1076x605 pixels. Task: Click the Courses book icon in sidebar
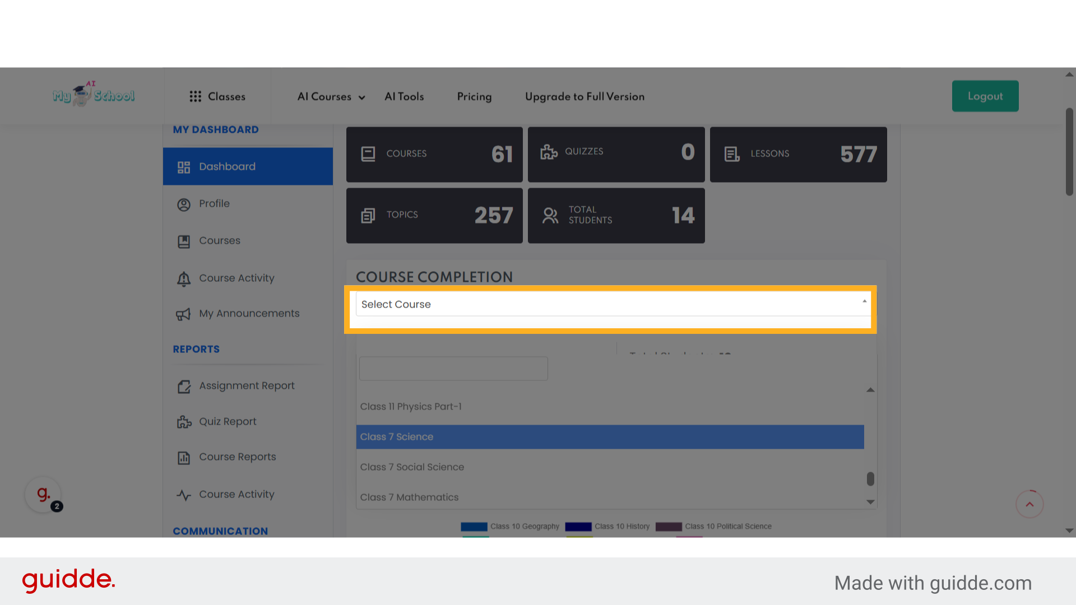pyautogui.click(x=184, y=241)
